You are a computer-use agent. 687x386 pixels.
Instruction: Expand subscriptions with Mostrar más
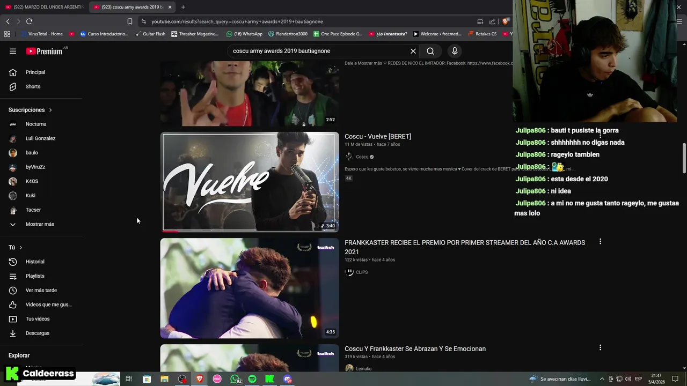point(41,224)
